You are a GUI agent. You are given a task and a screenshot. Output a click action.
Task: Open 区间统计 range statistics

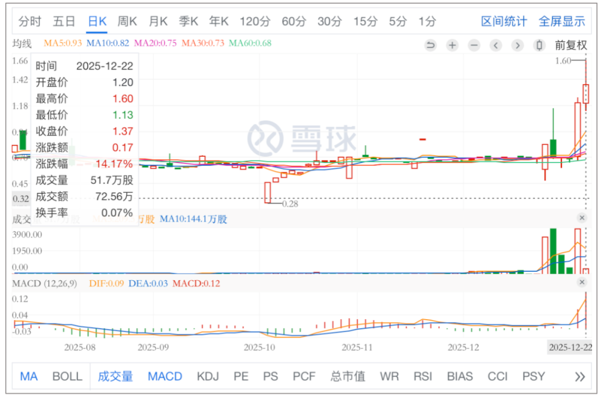pos(504,22)
